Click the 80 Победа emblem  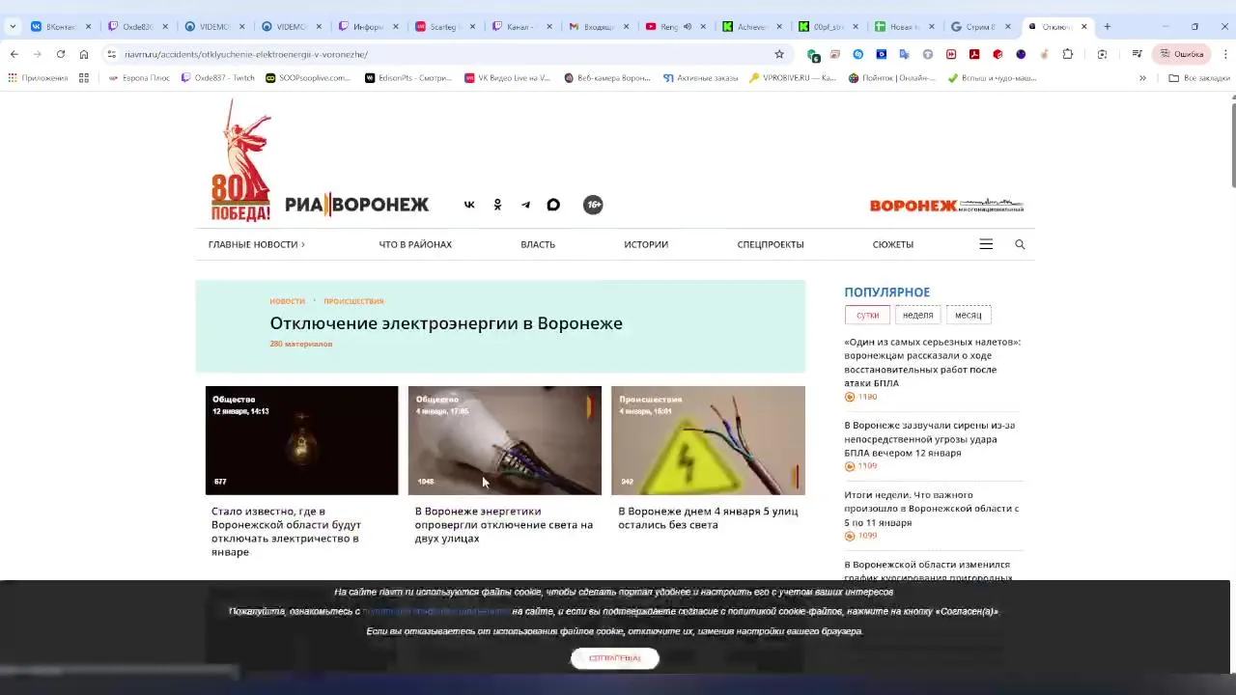pos(240,161)
